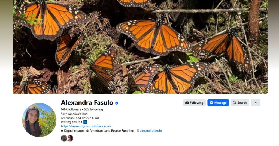The image size is (279, 146).
Task: Open the houseofgreen.substack.com link
Action: click(86, 126)
